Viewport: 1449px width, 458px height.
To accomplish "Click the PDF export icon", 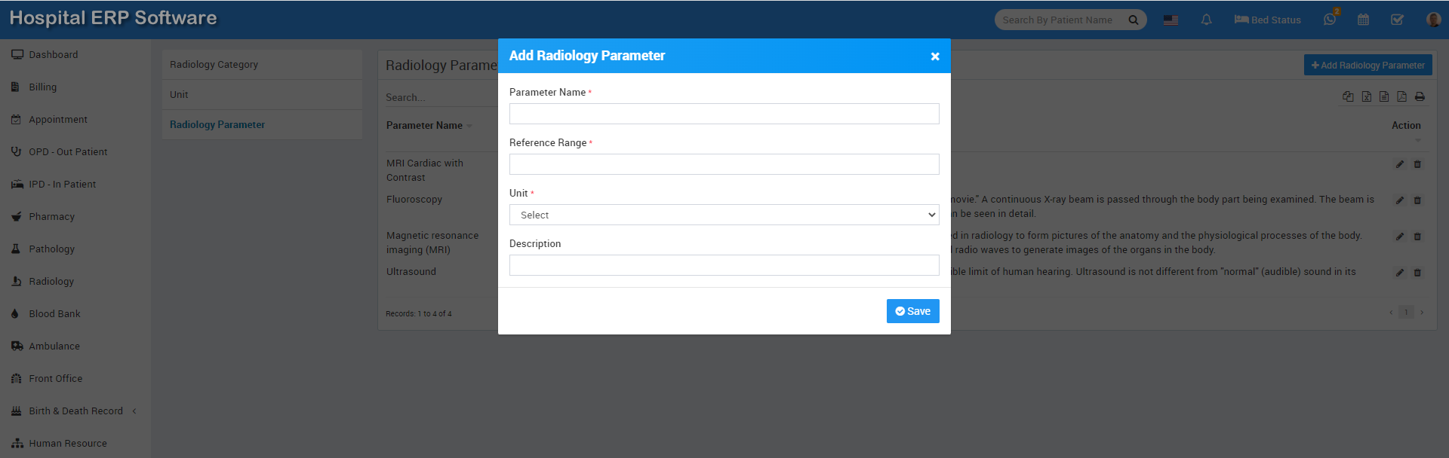I will click(x=1401, y=96).
